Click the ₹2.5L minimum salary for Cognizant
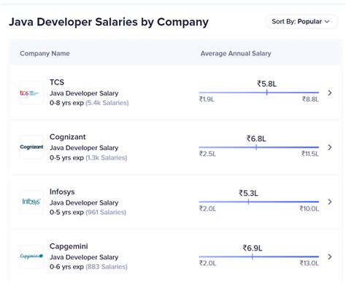The width and height of the screenshot is (346, 284). (207, 154)
